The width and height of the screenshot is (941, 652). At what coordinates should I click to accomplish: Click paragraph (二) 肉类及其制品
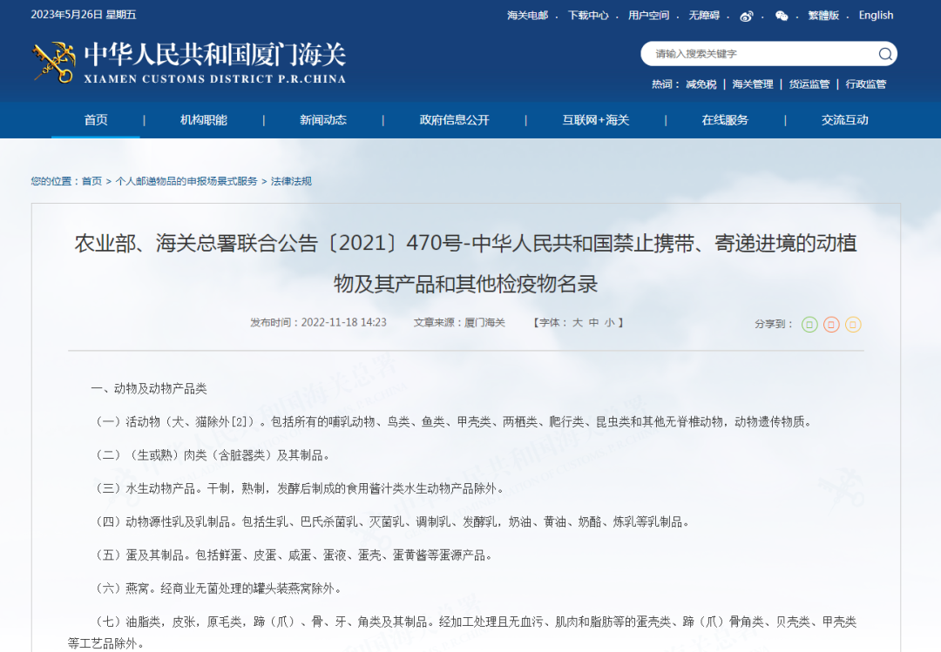pyautogui.click(x=212, y=455)
